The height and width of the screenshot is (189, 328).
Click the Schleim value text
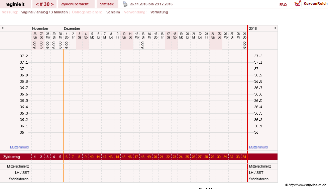(113, 12)
